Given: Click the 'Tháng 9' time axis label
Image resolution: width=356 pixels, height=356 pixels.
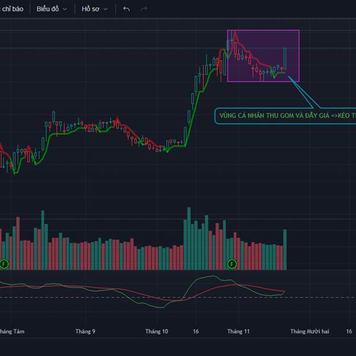Looking at the screenshot, I should pyautogui.click(x=85, y=332).
